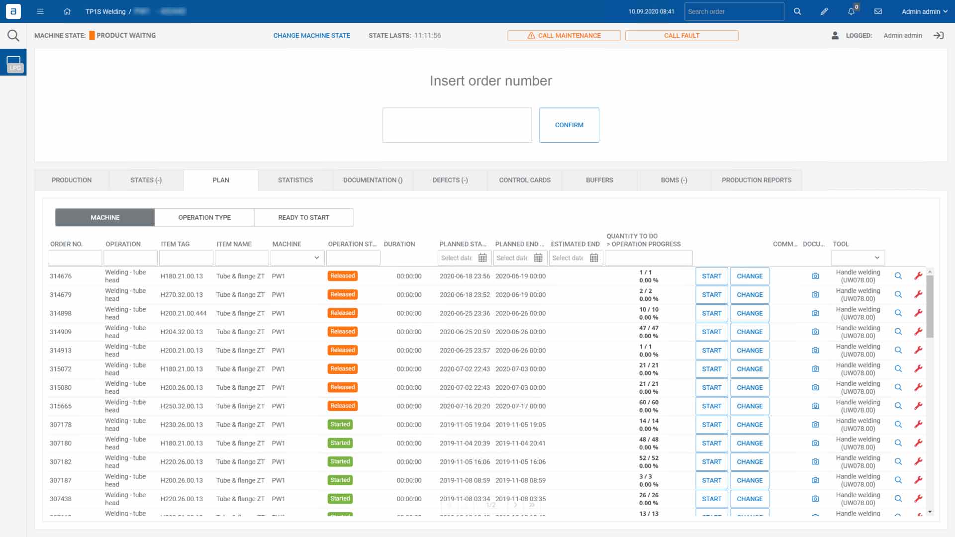This screenshot has height=537, width=955.
Task: Click the search magnifier in top bar
Action: coord(797,11)
